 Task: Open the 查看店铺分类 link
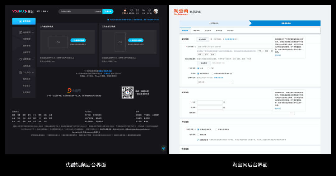click(x=219, y=78)
